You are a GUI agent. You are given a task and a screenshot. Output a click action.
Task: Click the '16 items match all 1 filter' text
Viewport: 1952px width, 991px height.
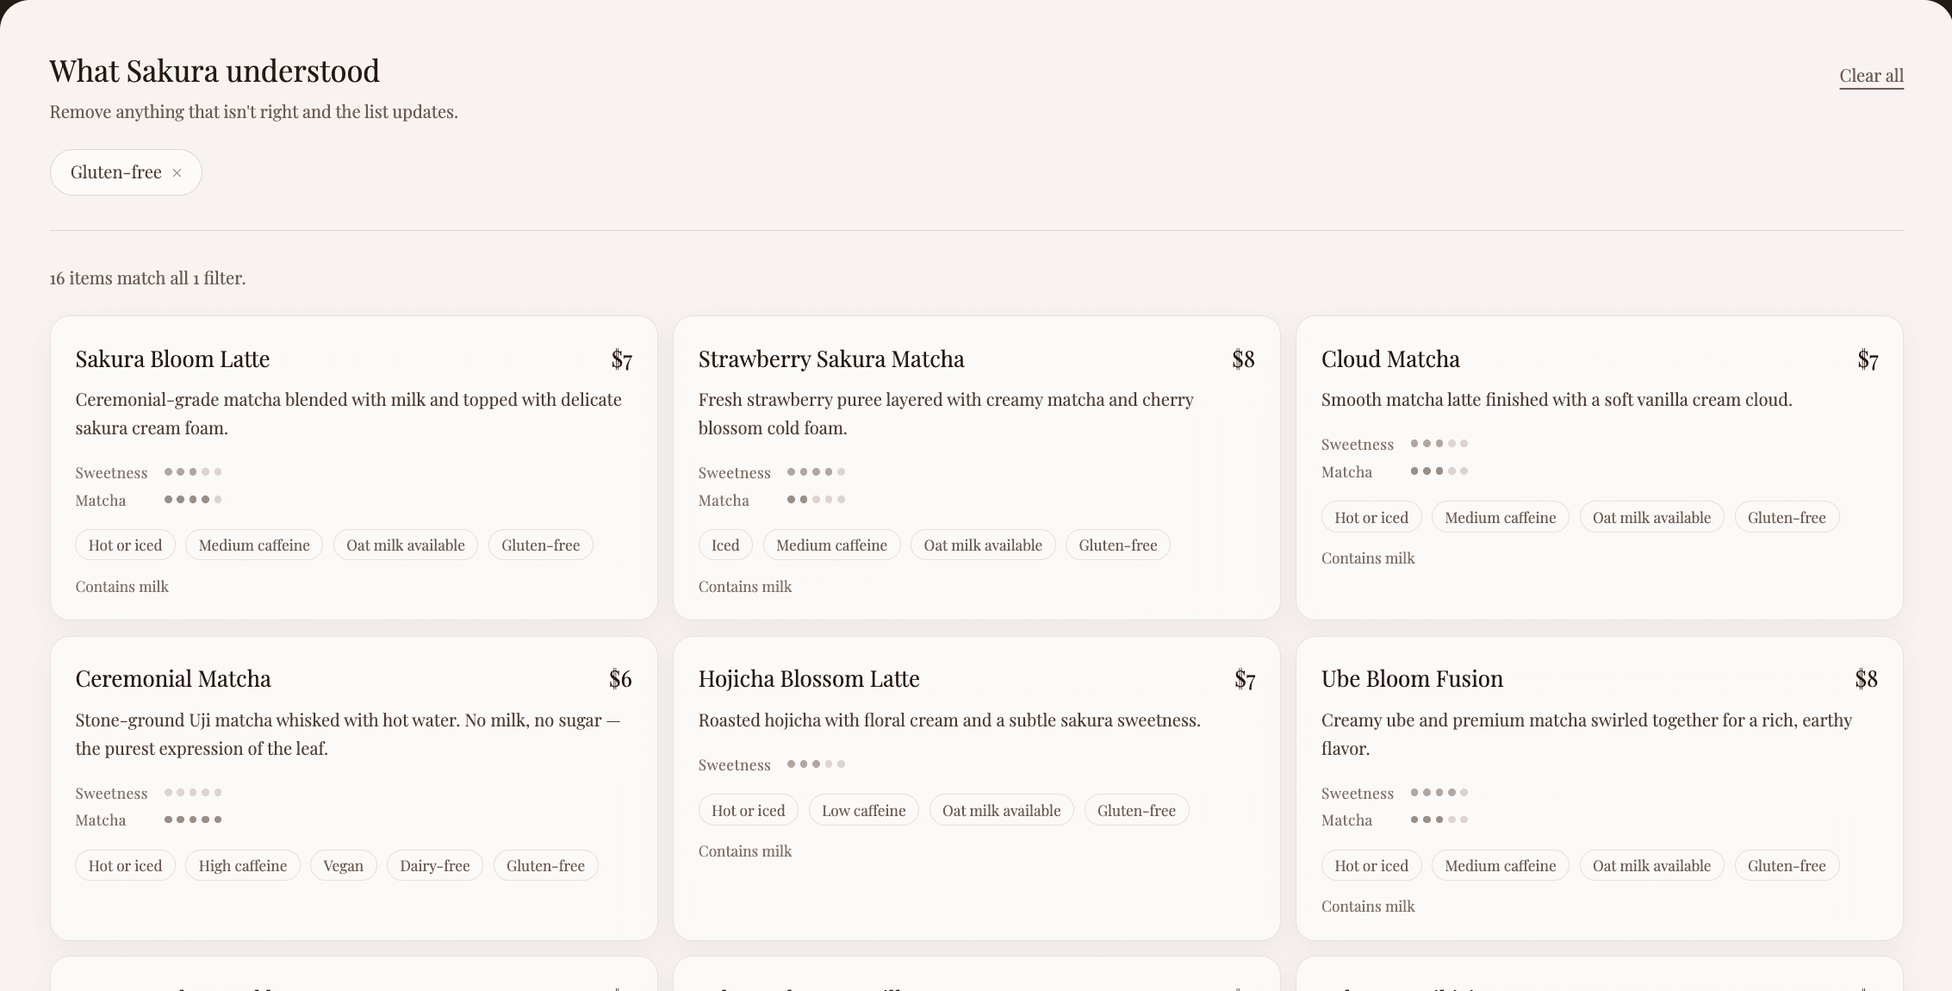tap(147, 278)
